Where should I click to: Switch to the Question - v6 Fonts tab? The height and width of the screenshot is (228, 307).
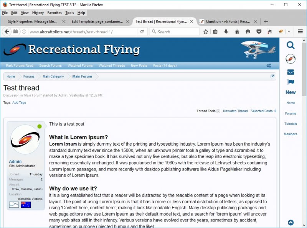[228, 21]
